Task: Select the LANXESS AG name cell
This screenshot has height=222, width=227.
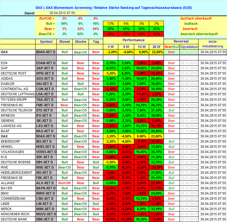Action: [x=18, y=126]
